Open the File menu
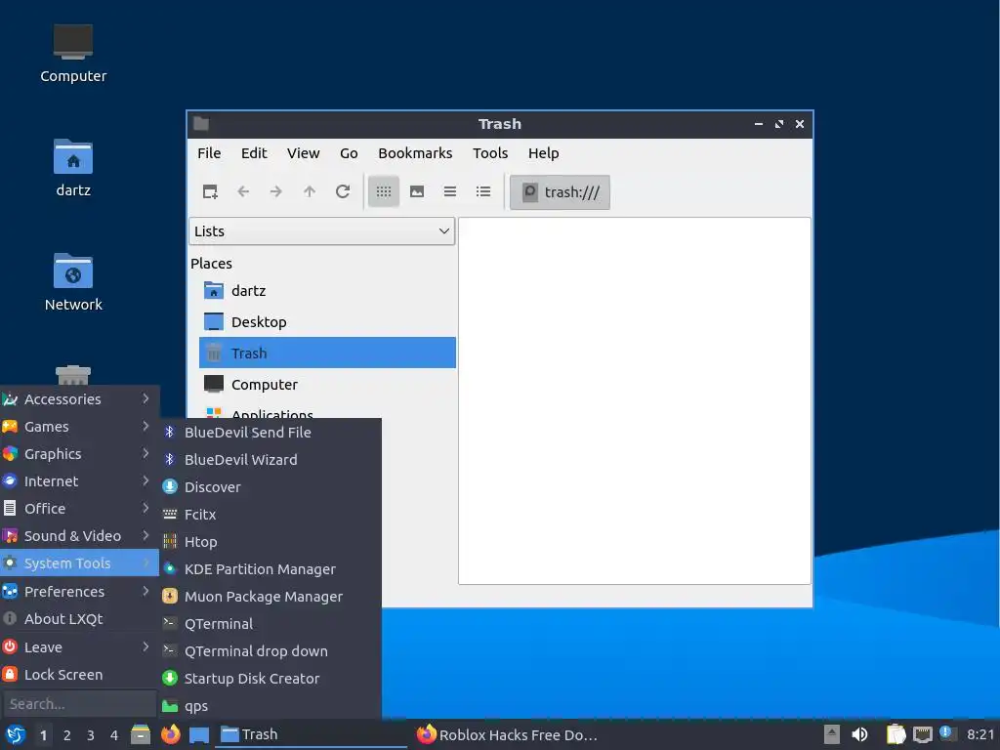Screen dimensions: 1000x750 pos(209,153)
